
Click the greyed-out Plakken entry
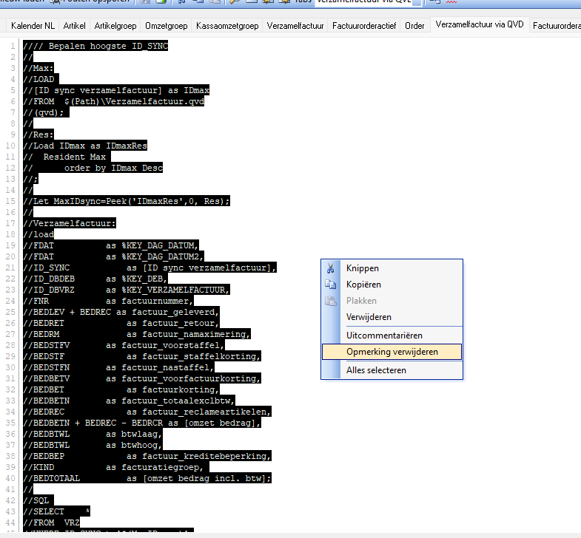pyautogui.click(x=392, y=301)
